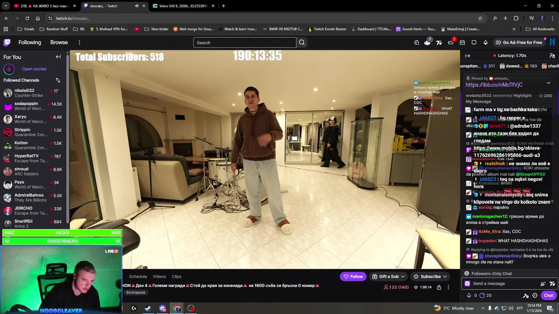Open a new browser tab
Image resolution: width=559 pixels, height=314 pixels.
tap(224, 6)
